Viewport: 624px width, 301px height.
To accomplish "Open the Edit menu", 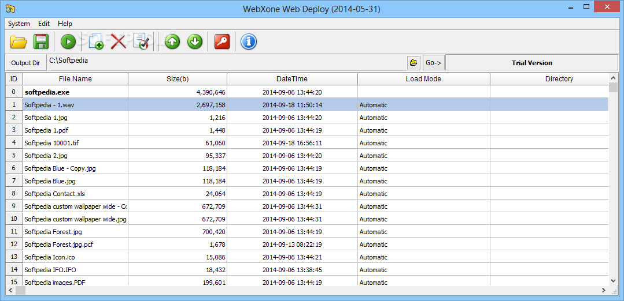I will (x=44, y=24).
